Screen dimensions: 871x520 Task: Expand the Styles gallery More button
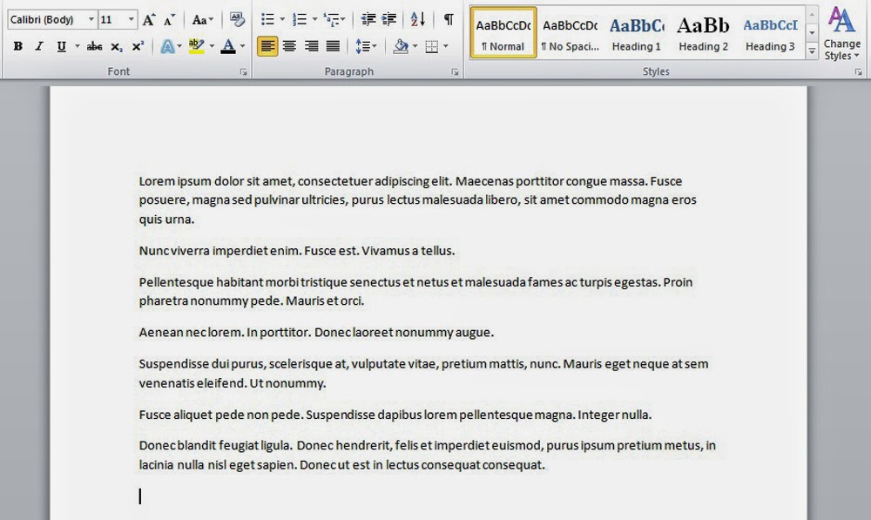(812, 51)
